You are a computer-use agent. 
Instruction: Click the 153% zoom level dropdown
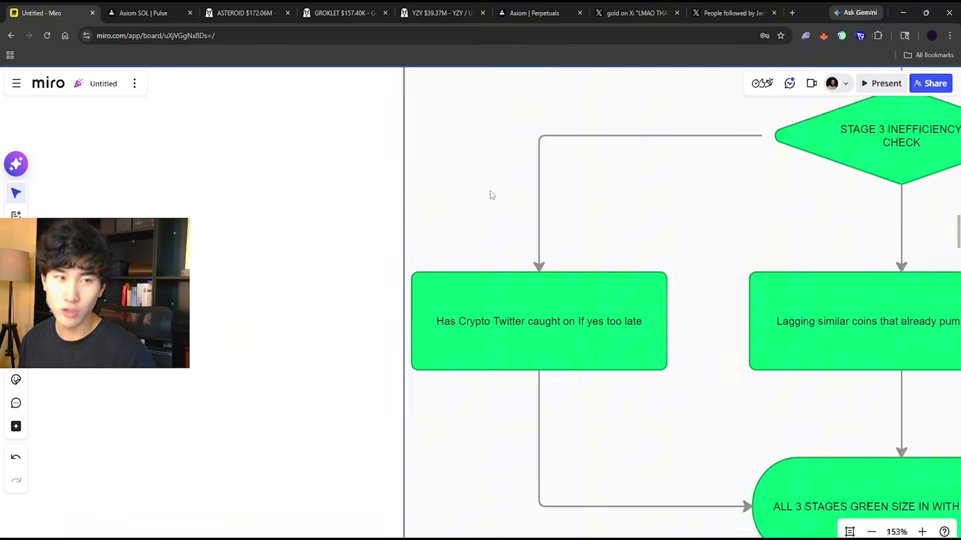897,531
